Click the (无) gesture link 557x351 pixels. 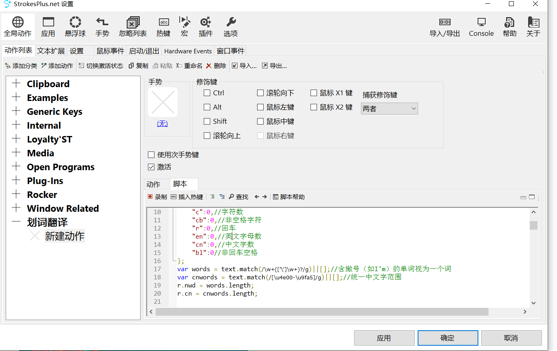pyautogui.click(x=162, y=123)
